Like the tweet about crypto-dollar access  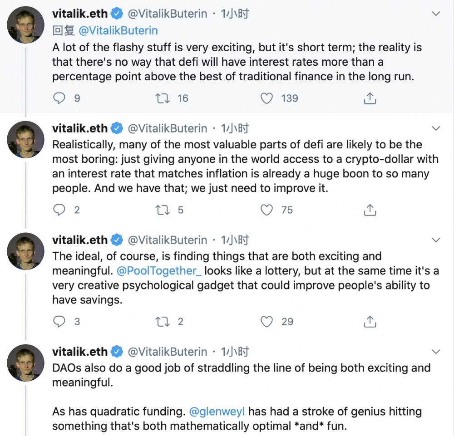[266, 210]
